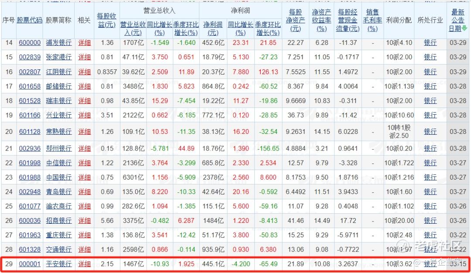The width and height of the screenshot is (471, 273).
Task: Open 邮储银行 stock name link
Action: (58, 86)
